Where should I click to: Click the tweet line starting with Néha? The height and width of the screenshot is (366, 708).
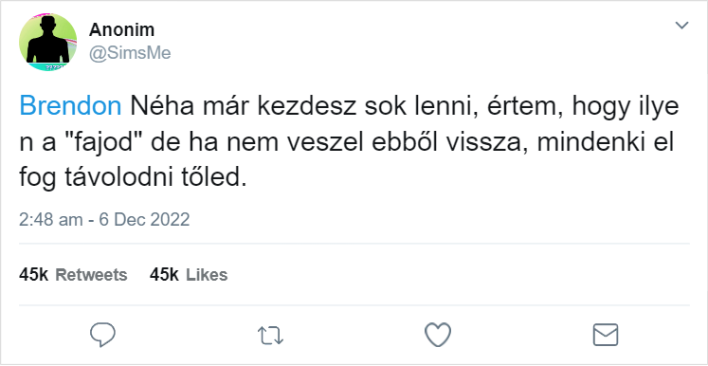pyautogui.click(x=405, y=107)
